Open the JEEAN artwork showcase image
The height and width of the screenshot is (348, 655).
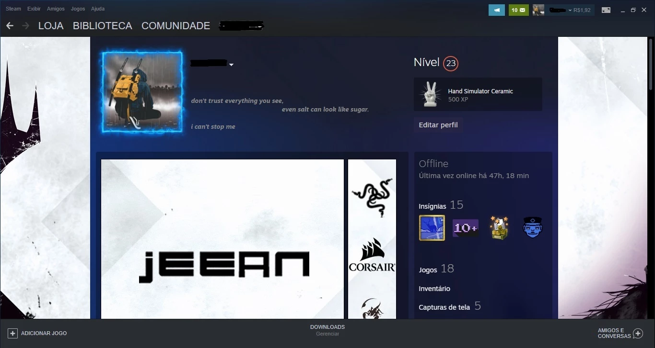(222, 239)
